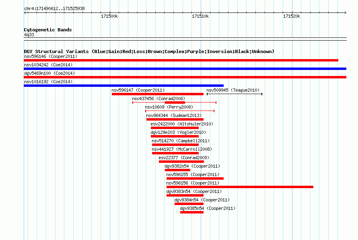Viewport: 358px width, 240px height.
Task: Click the esv22377 red bar
Action: [181, 162]
